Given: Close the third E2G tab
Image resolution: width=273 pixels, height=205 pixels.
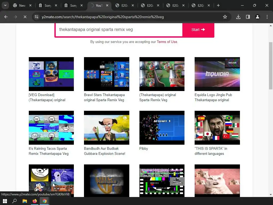Looking at the screenshot, I should point(183,5).
